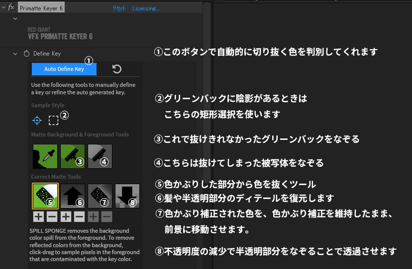
Task: Select the Clean Foreground Noise tool
Action: (100, 156)
